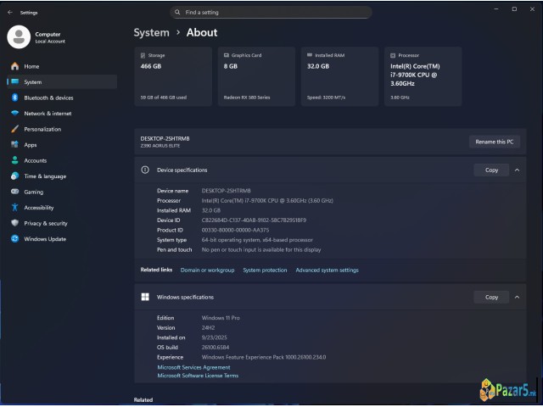Click the Home house icon
This screenshot has width=543, height=407.
tap(15, 66)
